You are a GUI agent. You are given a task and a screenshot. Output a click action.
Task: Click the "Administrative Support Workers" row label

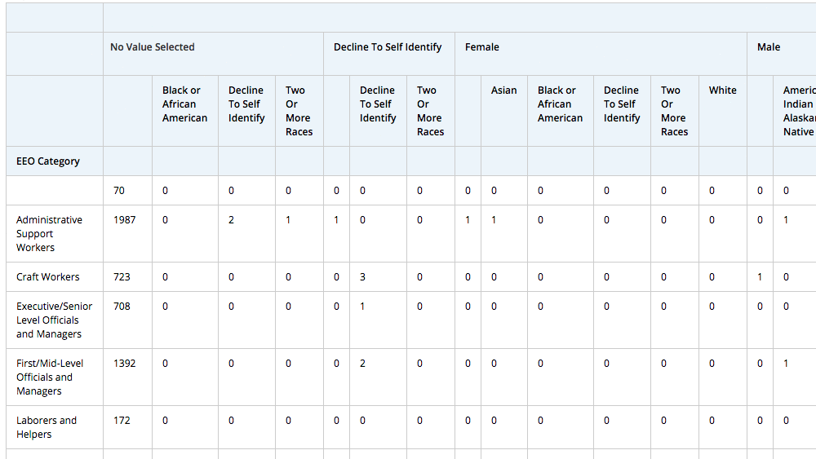[x=49, y=233]
